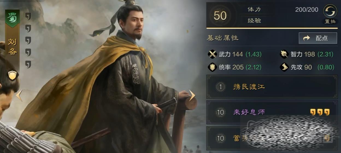Tap the 先攻 boot icon
The image size is (341, 153).
tap(284, 67)
